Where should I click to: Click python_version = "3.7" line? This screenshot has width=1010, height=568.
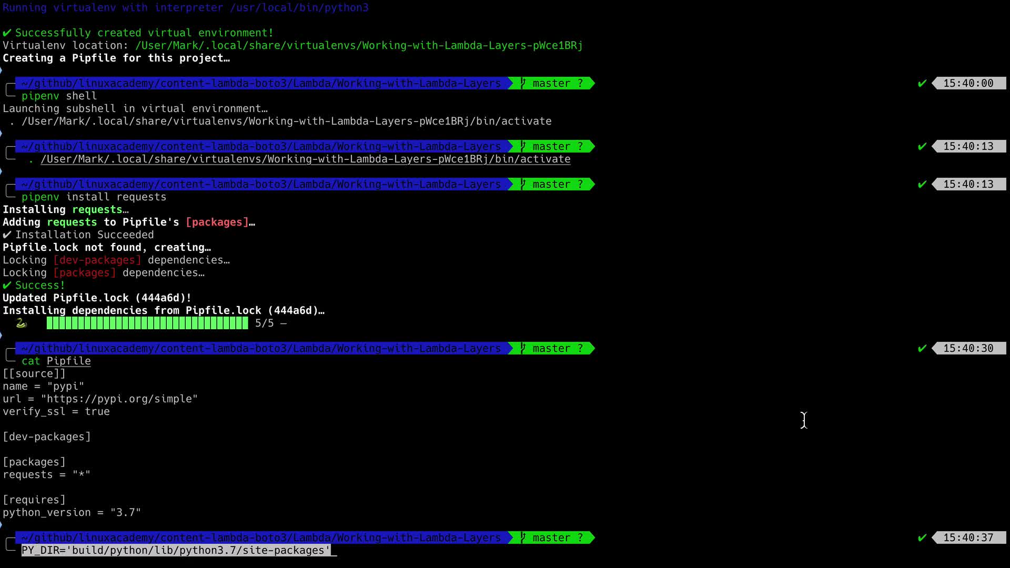[x=72, y=513]
